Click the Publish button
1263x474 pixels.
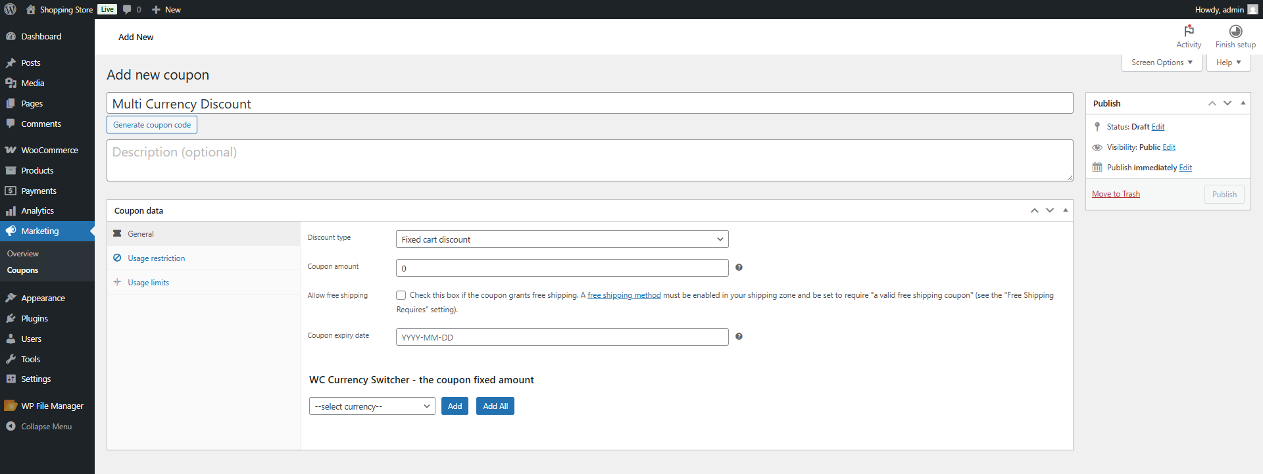[1224, 194]
